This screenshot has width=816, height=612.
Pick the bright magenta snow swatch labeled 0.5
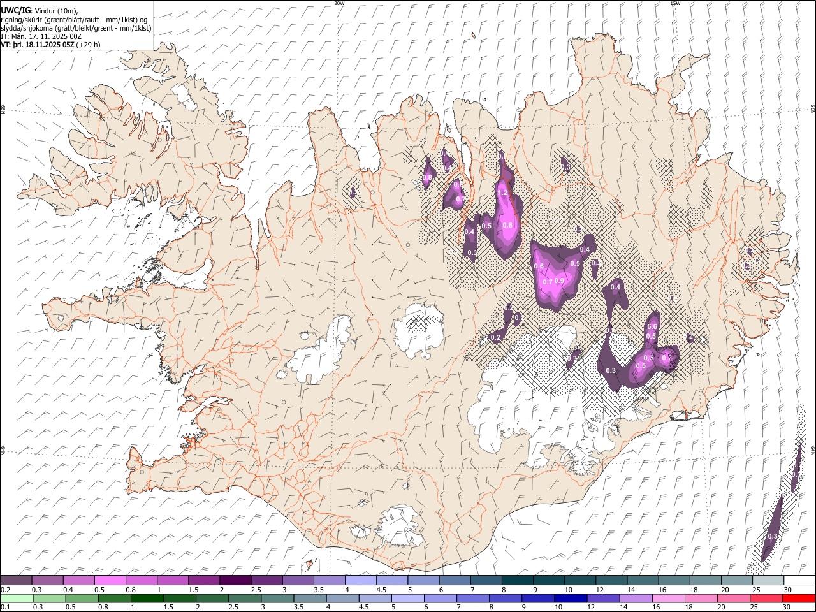[x=110, y=580]
